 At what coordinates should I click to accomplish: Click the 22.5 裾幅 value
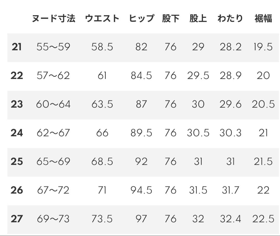coord(263,219)
